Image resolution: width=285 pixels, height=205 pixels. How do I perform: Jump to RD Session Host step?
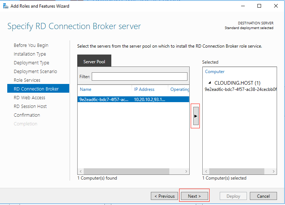(x=30, y=106)
